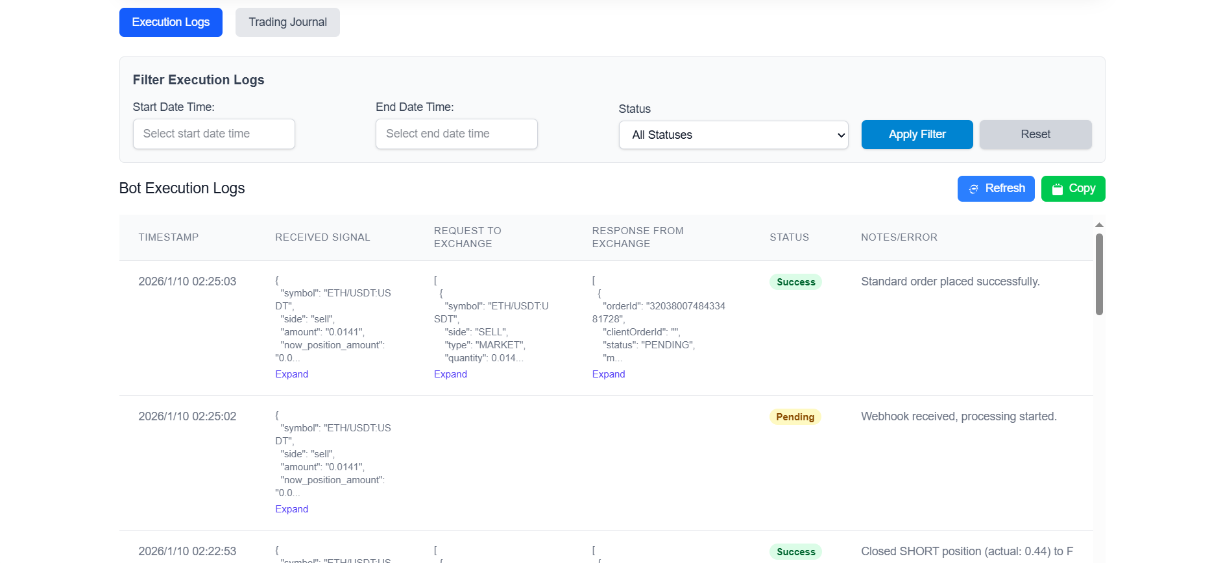This screenshot has width=1223, height=563.
Task: Click the refresh icon in Refresh button
Action: pyautogui.click(x=973, y=189)
